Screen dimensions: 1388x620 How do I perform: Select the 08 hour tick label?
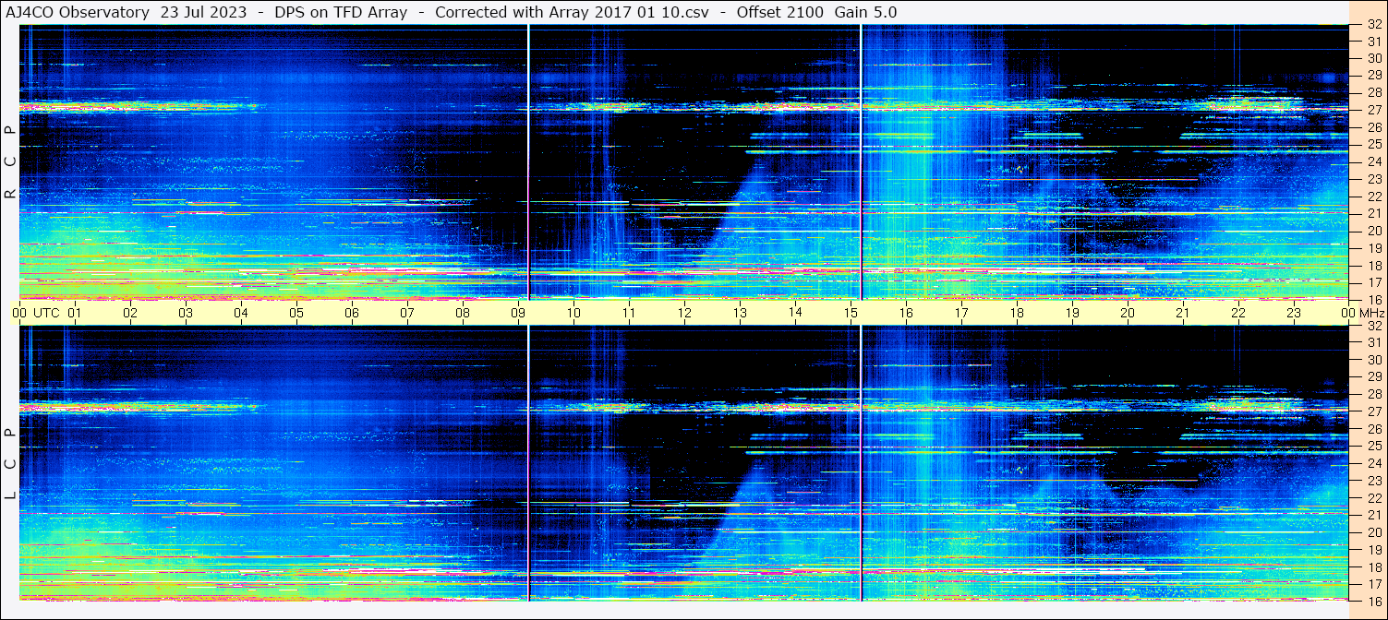click(x=463, y=313)
